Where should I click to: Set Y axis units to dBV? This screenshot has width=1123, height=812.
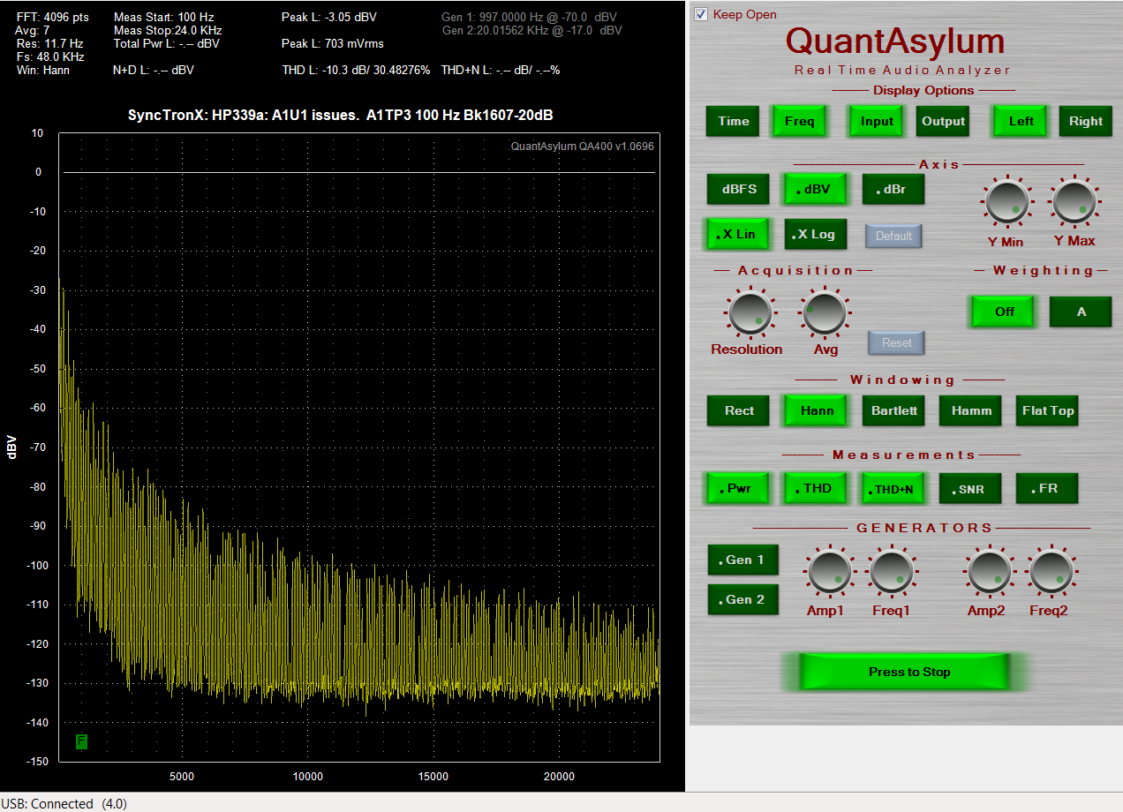click(817, 189)
